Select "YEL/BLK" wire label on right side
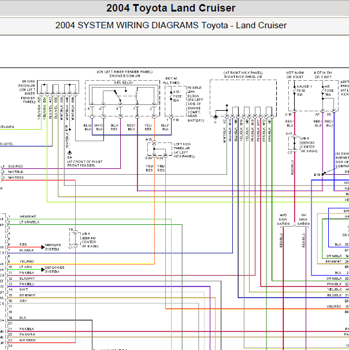The width and height of the screenshot is (349, 350). 335,289
